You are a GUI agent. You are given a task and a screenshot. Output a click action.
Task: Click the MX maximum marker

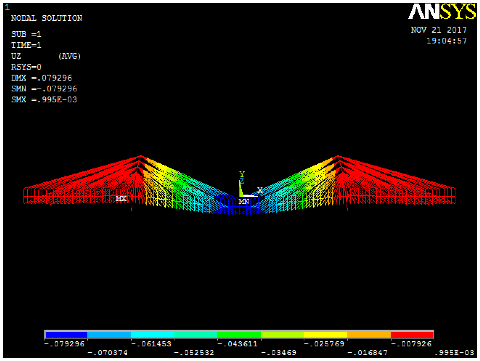point(121,199)
